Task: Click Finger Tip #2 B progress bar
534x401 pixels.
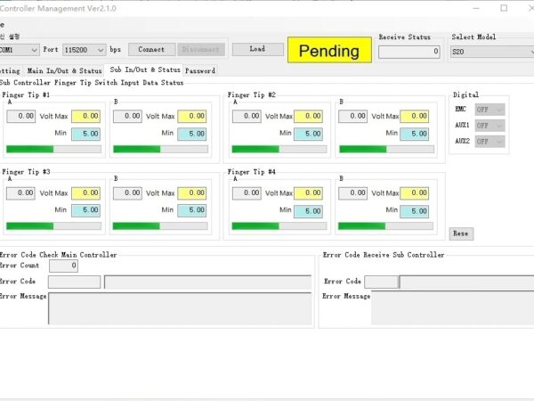Action: (x=386, y=149)
